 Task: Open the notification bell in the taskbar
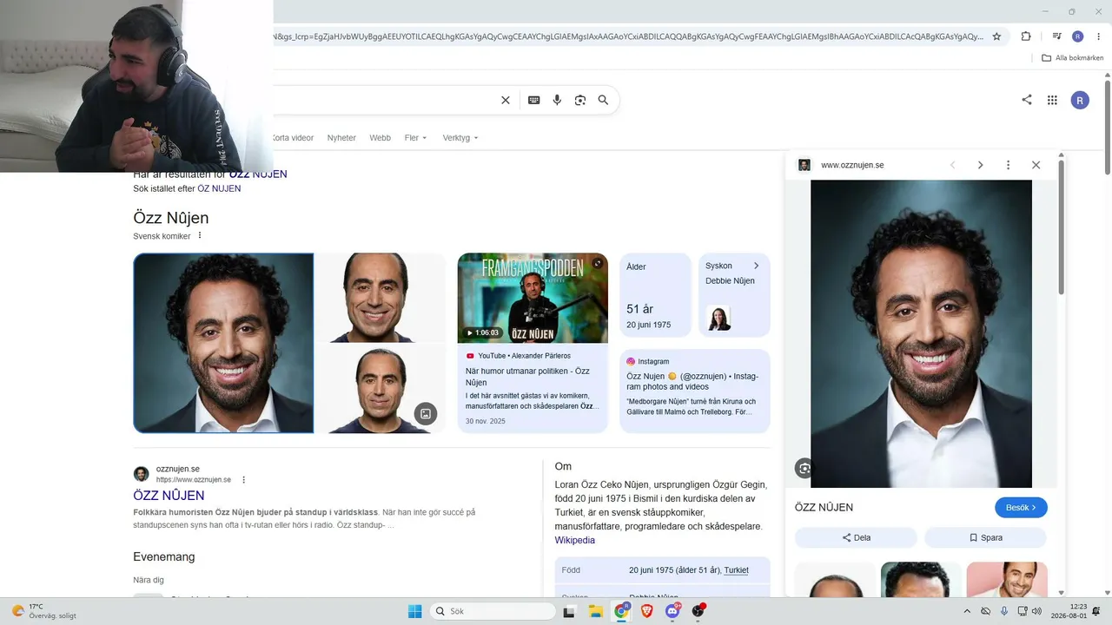tap(1096, 611)
